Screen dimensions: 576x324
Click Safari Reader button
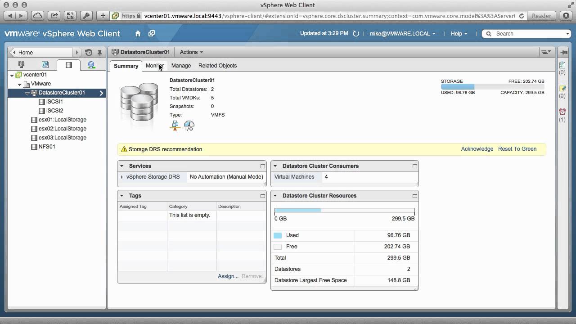(x=541, y=16)
